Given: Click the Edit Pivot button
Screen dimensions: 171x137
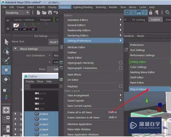Looking at the screenshot, I should click(x=53, y=69).
